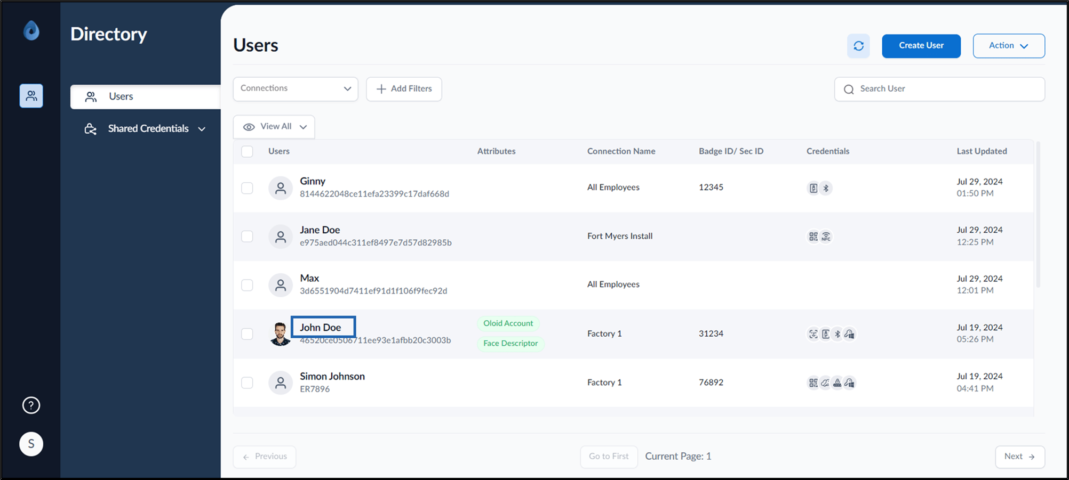Click badge ID 76892 cell
This screenshot has height=480, width=1069.
pyautogui.click(x=711, y=383)
